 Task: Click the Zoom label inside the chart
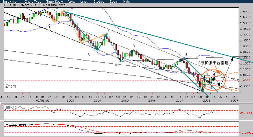tap(11, 86)
